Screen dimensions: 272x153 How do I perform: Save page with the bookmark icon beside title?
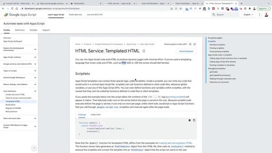pyautogui.click(x=144, y=51)
